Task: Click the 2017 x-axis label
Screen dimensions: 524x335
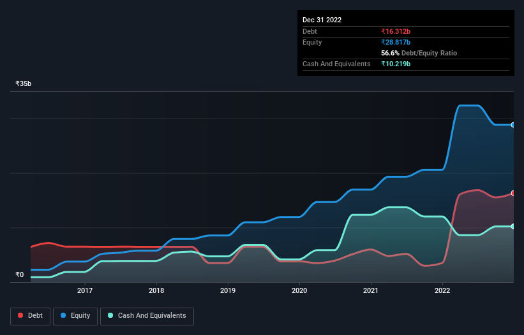Action: 85,290
